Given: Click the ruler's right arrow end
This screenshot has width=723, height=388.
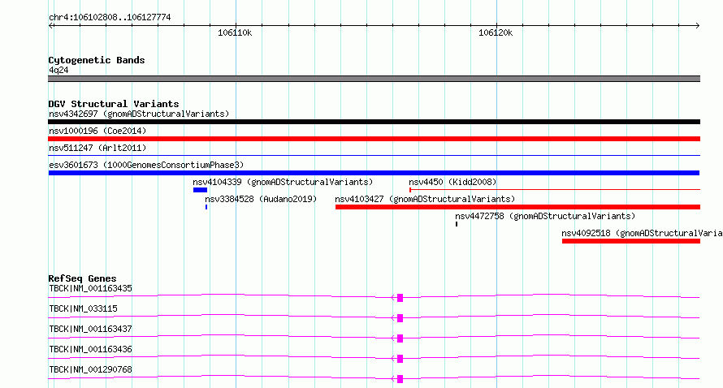Looking at the screenshot, I should tap(698, 26).
